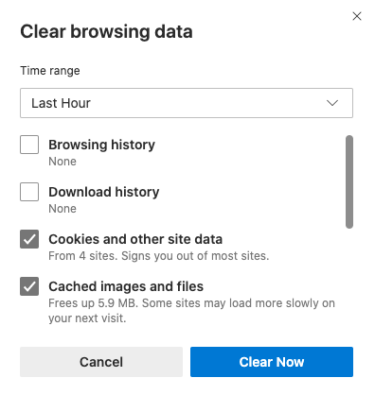The height and width of the screenshot is (395, 375).
Task: Click the Time range label
Action: coord(50,71)
